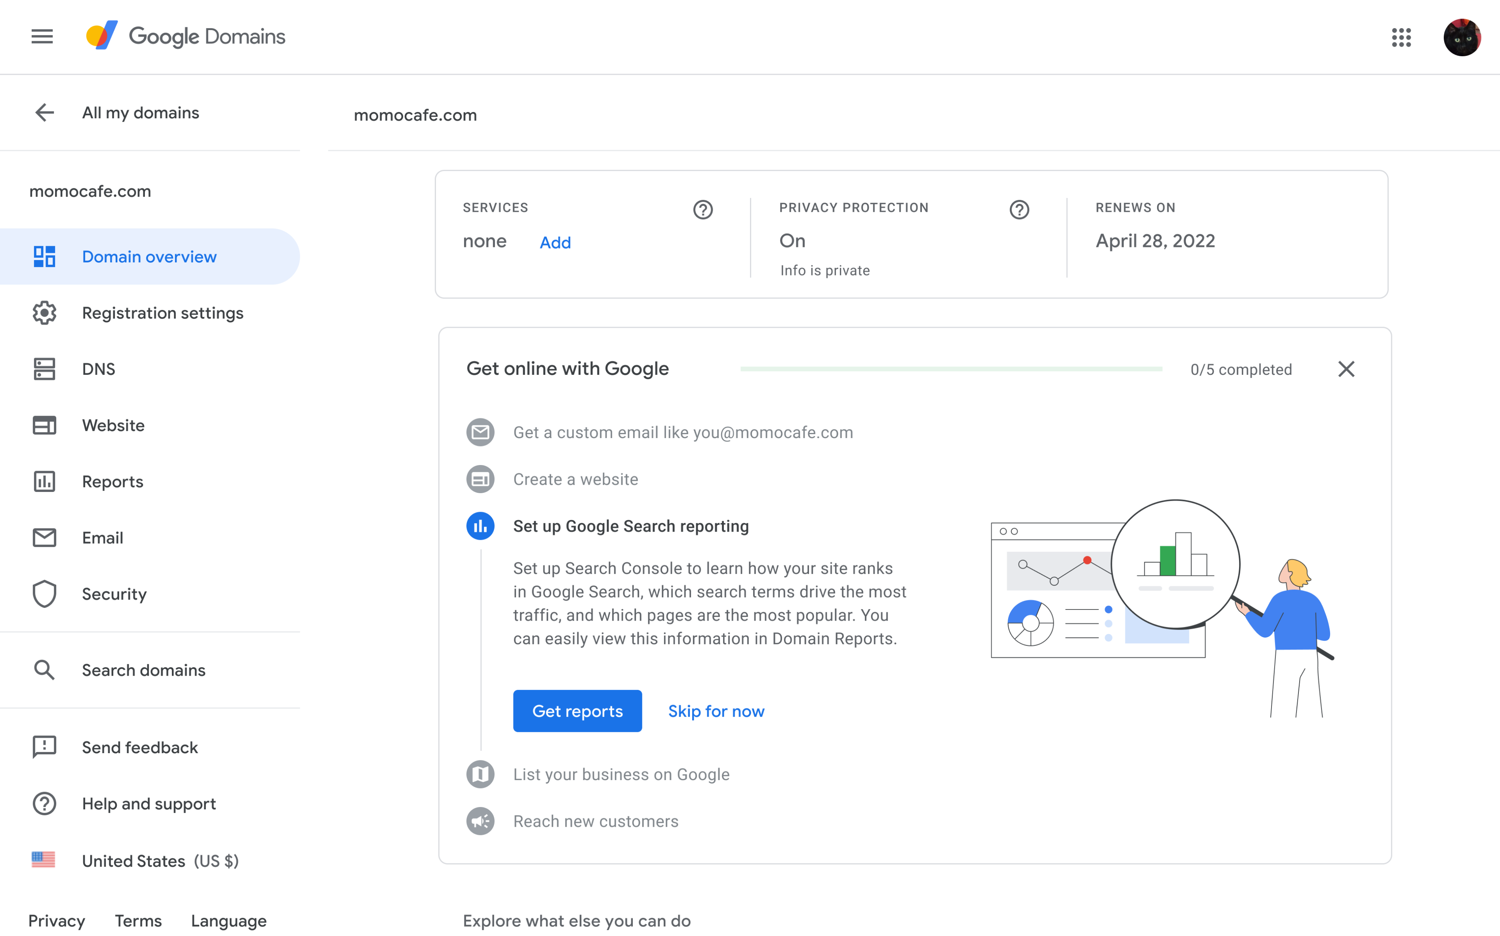The width and height of the screenshot is (1500, 936).
Task: Click the Reach new customers megaphone icon
Action: point(481,821)
